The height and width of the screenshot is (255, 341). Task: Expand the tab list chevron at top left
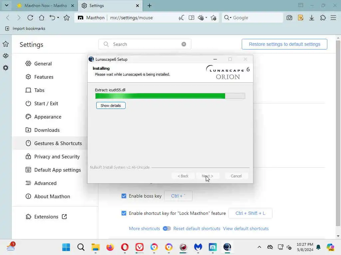[x=7, y=5]
